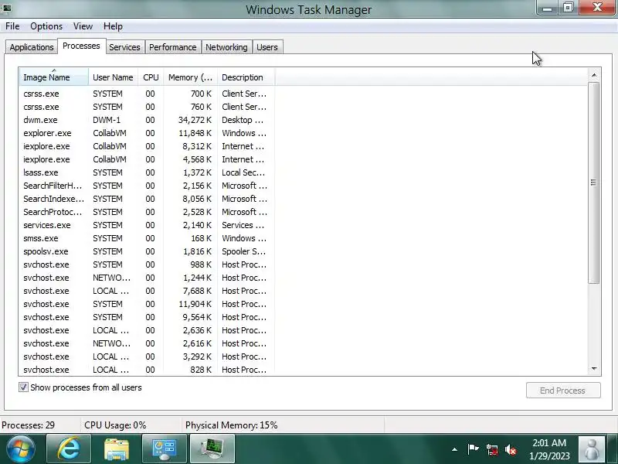Switch to the Users tab
The image size is (618, 464).
point(267,47)
